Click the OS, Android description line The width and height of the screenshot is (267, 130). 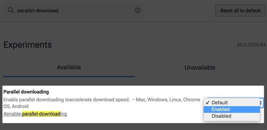[16, 107]
